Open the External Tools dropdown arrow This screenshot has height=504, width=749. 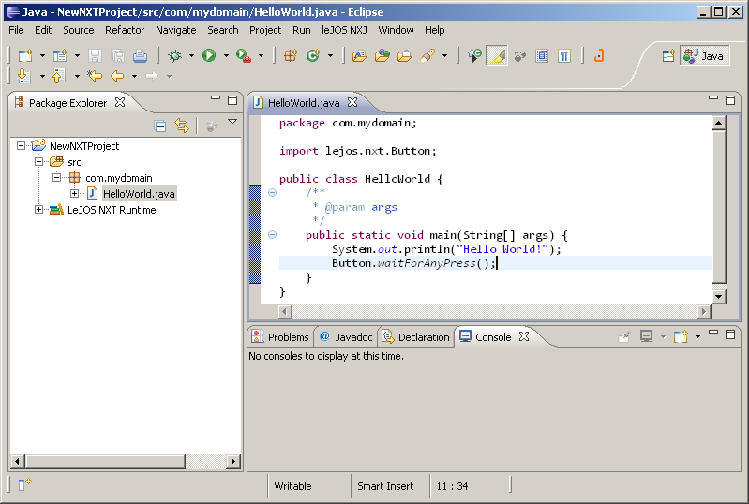tap(262, 56)
